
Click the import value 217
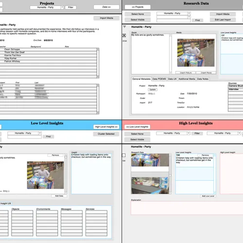tap(150, 103)
